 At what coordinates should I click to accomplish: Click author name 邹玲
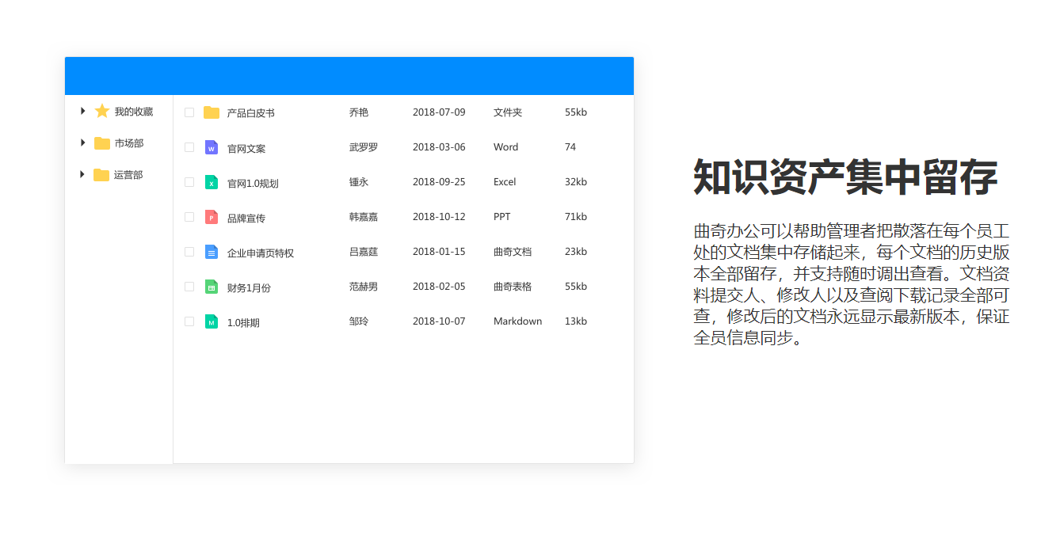(x=359, y=321)
